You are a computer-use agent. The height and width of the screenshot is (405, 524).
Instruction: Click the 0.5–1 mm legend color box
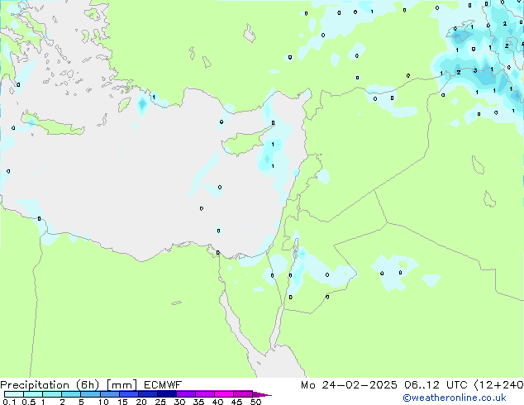point(33,394)
